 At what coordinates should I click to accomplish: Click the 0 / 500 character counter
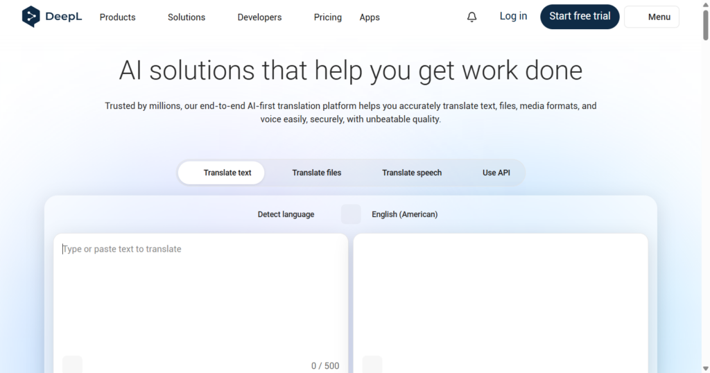[325, 366]
